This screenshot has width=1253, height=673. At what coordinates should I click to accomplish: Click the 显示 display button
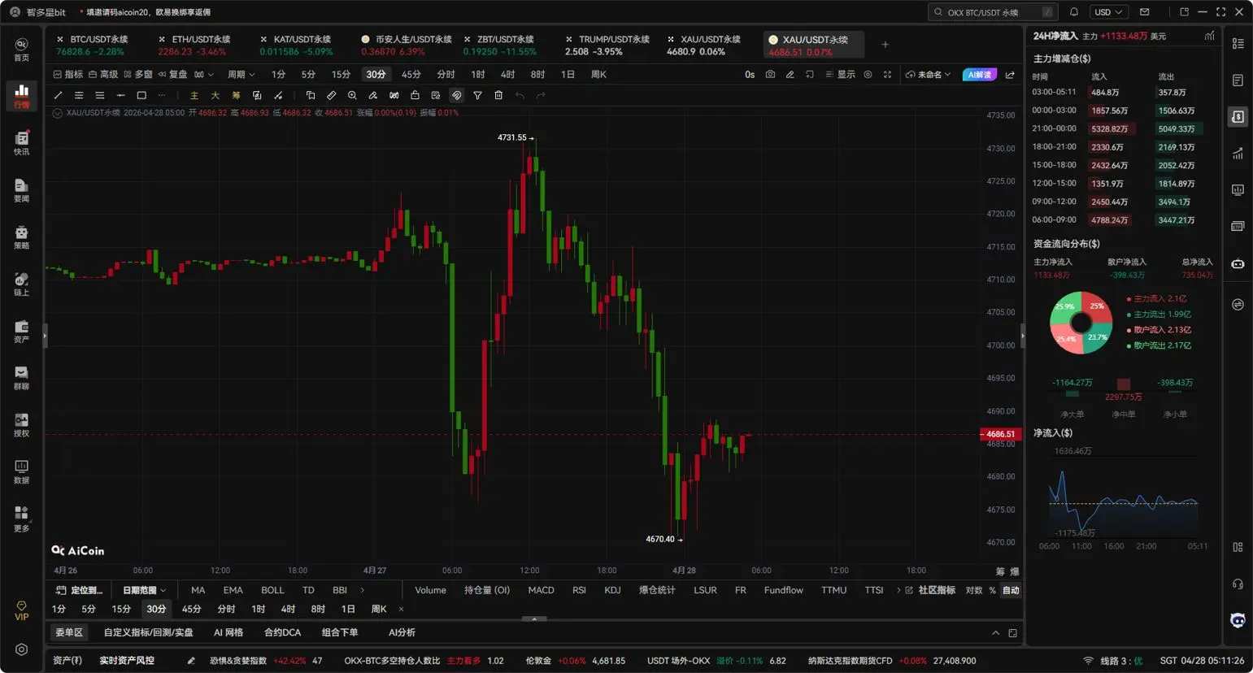[841, 74]
